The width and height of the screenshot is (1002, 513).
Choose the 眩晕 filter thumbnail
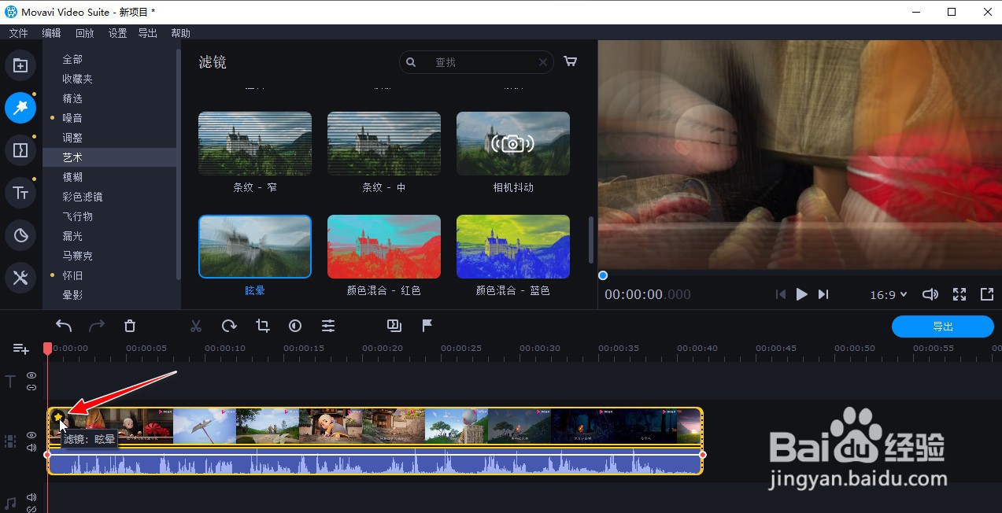point(255,246)
